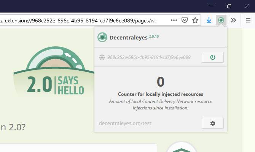Click the '2.0 Says Hello' welcome logo
This screenshot has width=255, height=152.
pos(54,71)
